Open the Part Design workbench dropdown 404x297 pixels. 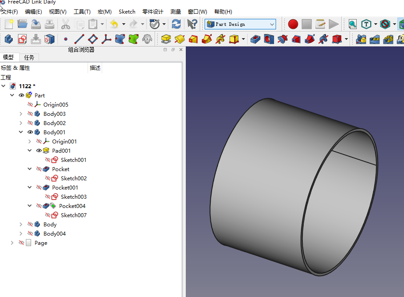click(241, 24)
